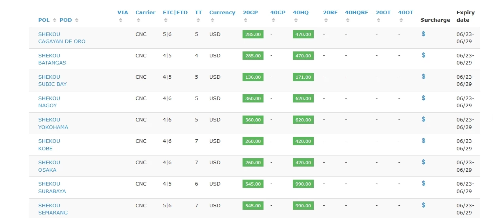Image resolution: width=493 pixels, height=218 pixels.
Task: View surcharge dollar icon for Kobe row
Action: [423, 141]
